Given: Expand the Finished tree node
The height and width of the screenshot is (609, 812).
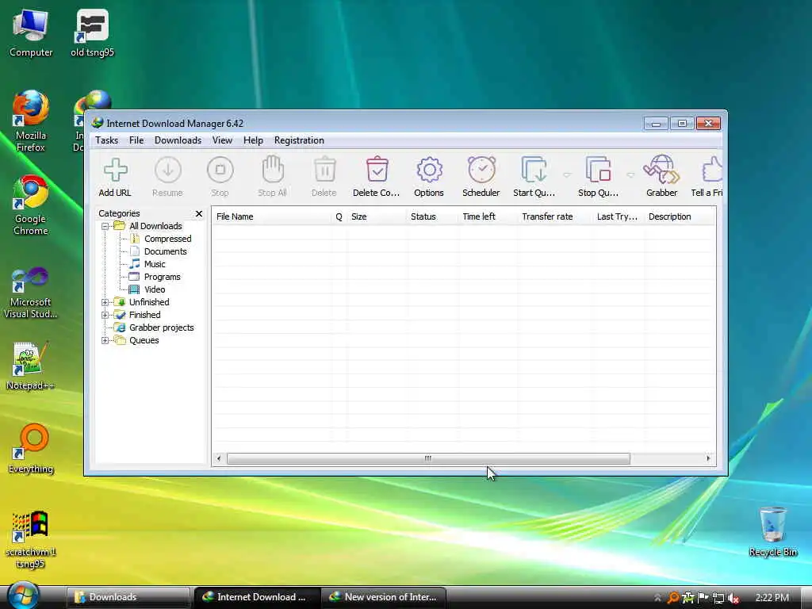Looking at the screenshot, I should tap(105, 315).
